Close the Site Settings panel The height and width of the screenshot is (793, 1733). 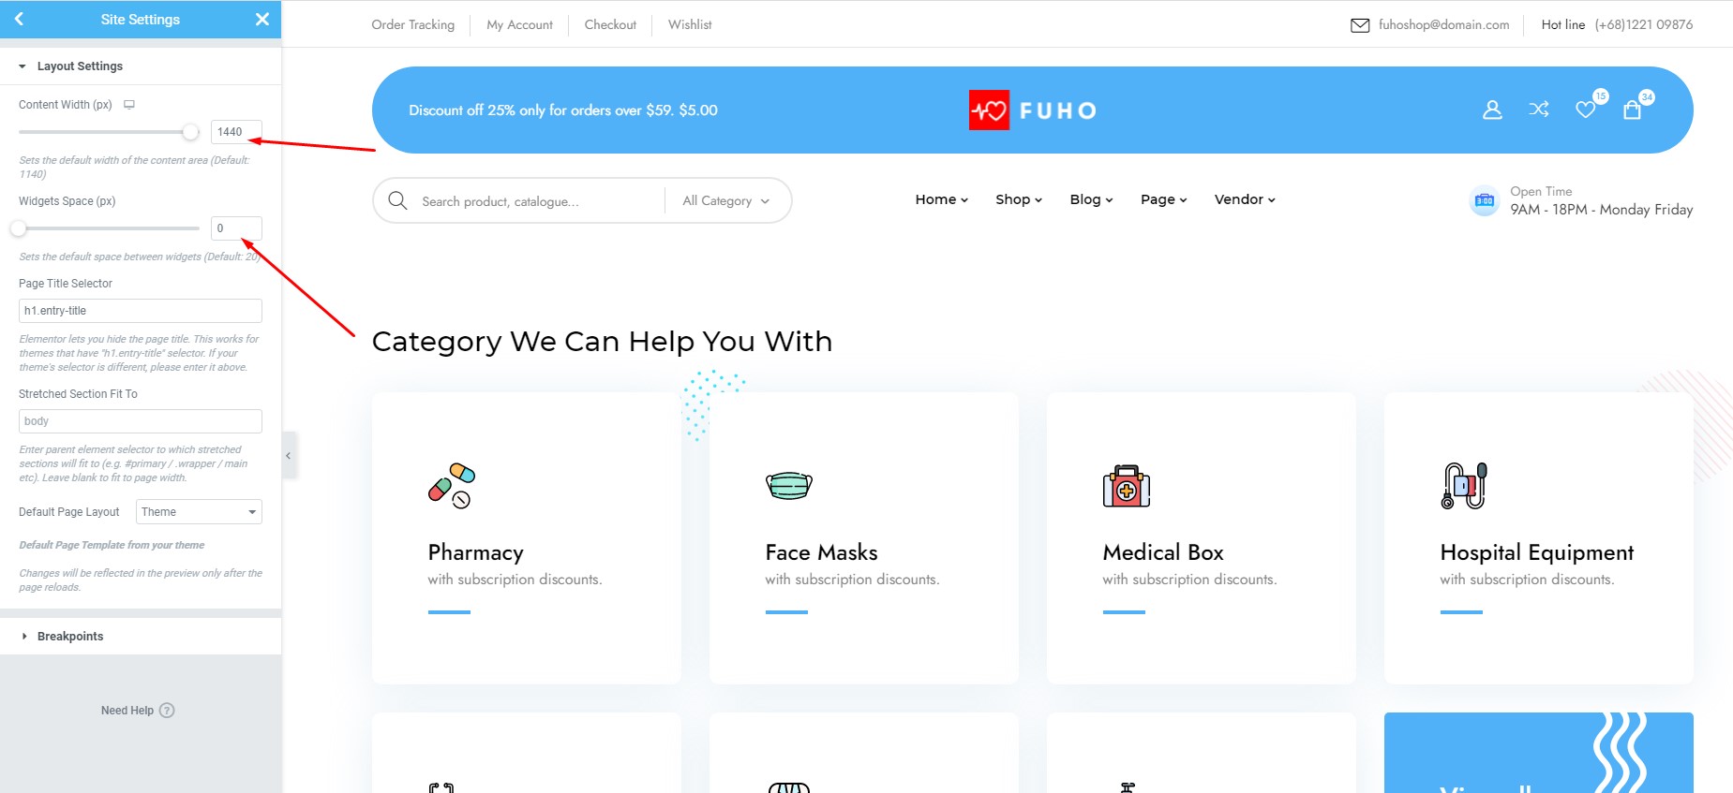[x=262, y=19]
